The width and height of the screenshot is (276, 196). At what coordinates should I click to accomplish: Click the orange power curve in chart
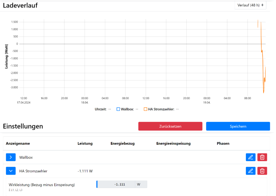coord(263,69)
